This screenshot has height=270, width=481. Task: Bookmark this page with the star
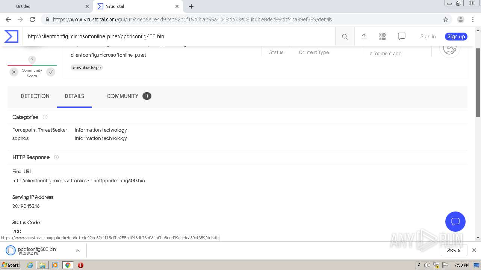tap(446, 19)
